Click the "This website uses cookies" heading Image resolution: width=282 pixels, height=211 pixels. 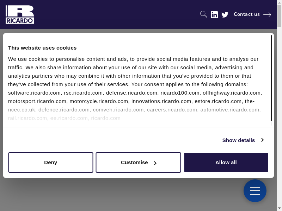click(x=42, y=47)
